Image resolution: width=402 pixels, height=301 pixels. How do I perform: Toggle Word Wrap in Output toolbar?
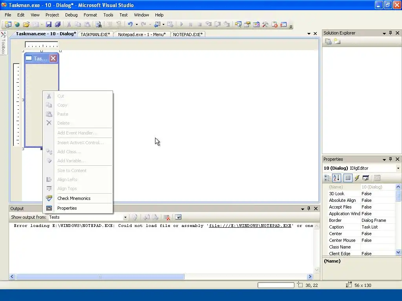178,217
